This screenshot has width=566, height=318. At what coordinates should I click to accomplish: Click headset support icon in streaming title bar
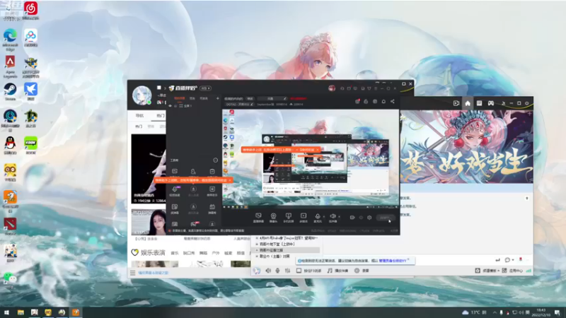click(x=342, y=88)
